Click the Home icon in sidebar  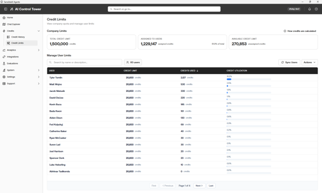pyautogui.click(x=4, y=18)
